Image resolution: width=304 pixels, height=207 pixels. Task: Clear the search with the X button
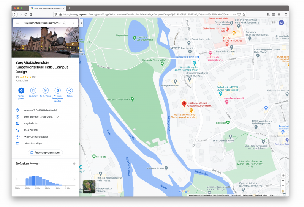(x=73, y=23)
